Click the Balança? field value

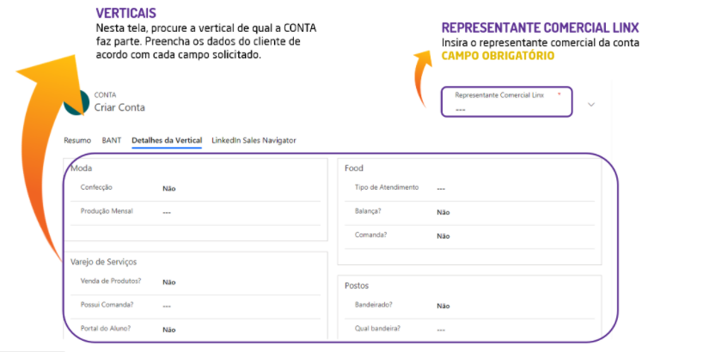point(443,212)
